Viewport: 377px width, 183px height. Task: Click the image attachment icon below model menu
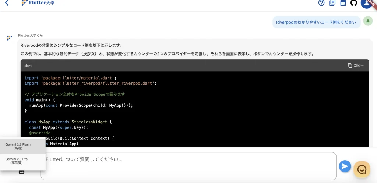click(21, 172)
